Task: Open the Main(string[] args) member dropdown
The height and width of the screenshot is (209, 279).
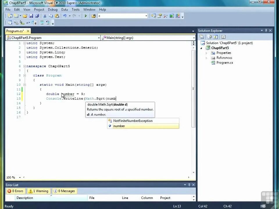Action: click(x=194, y=38)
